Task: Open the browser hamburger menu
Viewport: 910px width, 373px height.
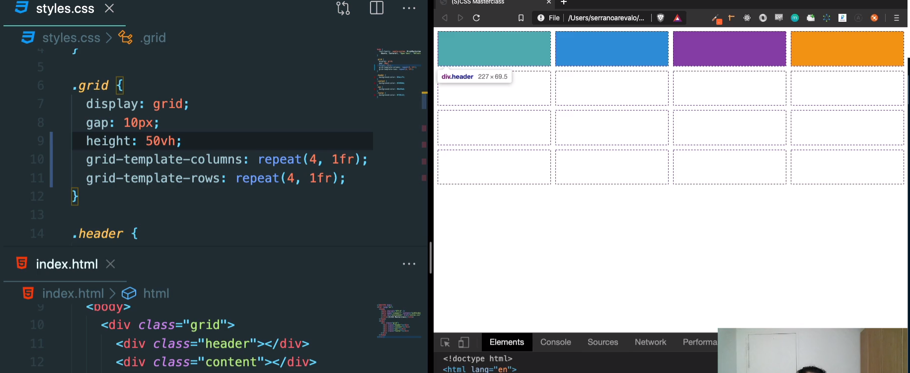Action: tap(897, 18)
